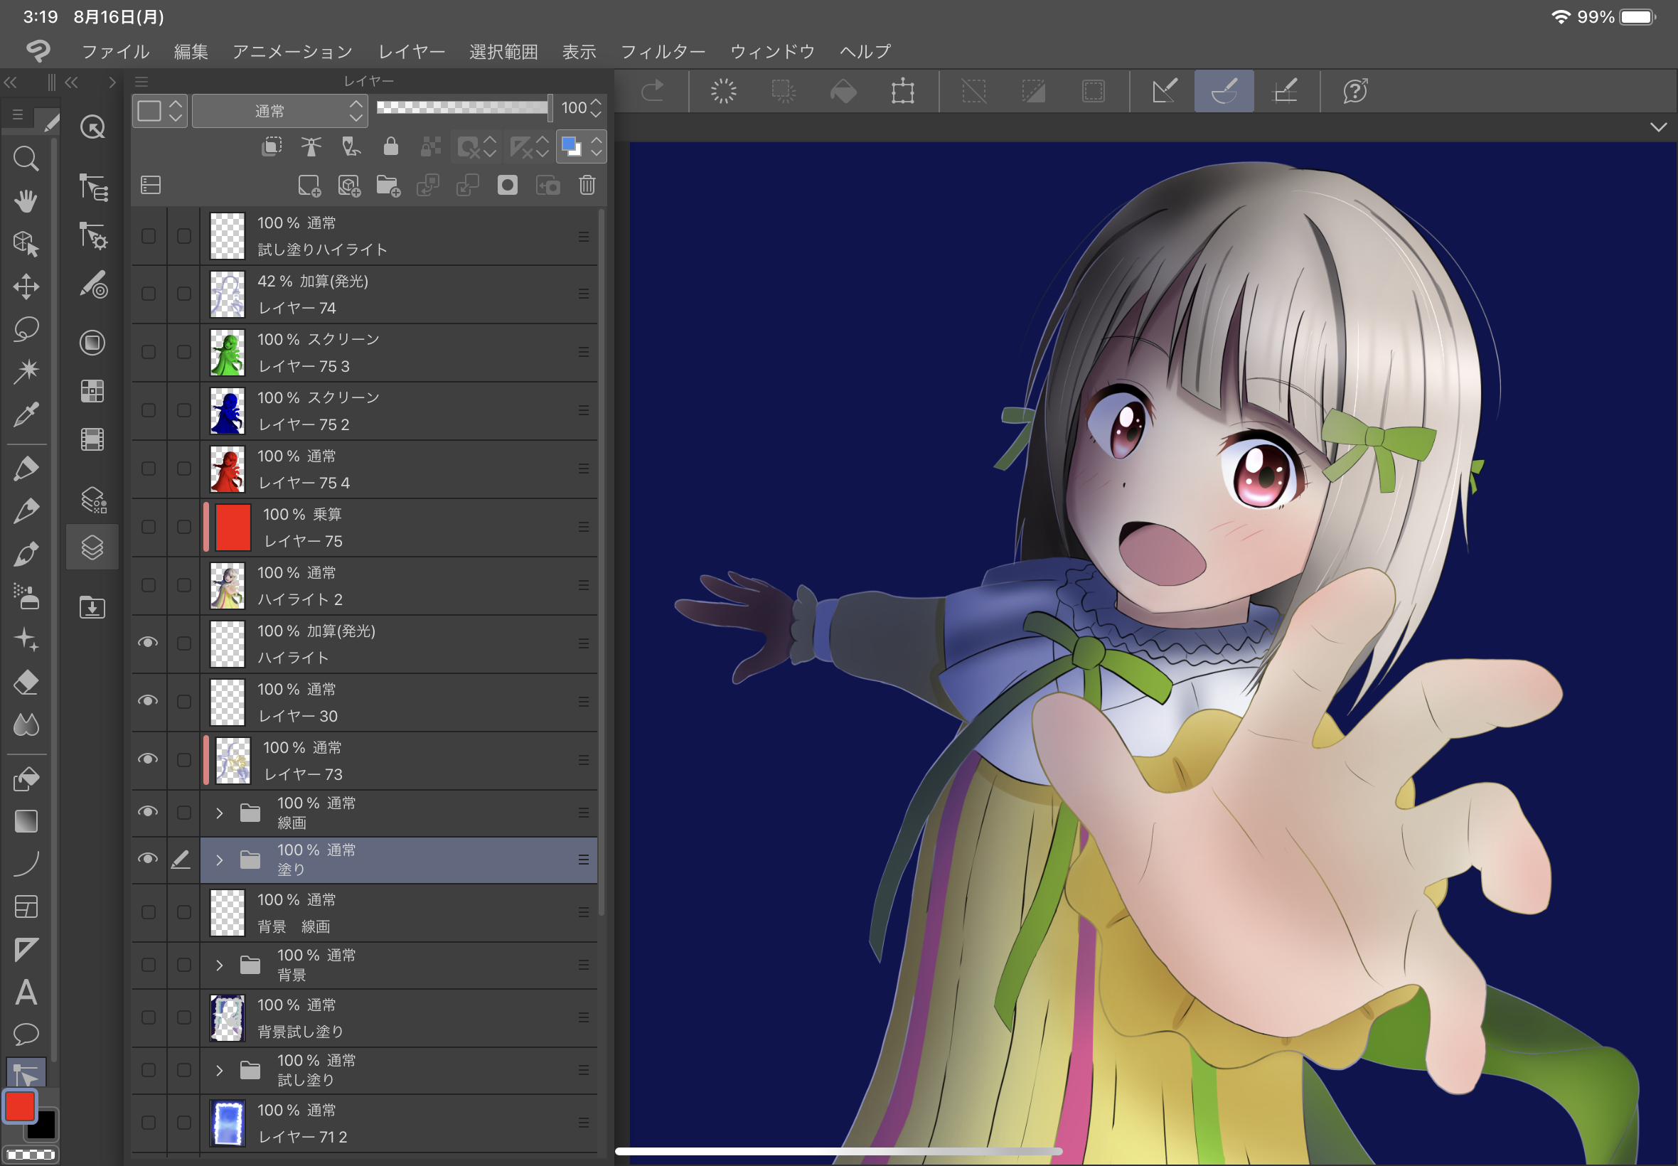The width and height of the screenshot is (1678, 1166).
Task: Select the Auto select magic wand tool
Action: (x=26, y=371)
